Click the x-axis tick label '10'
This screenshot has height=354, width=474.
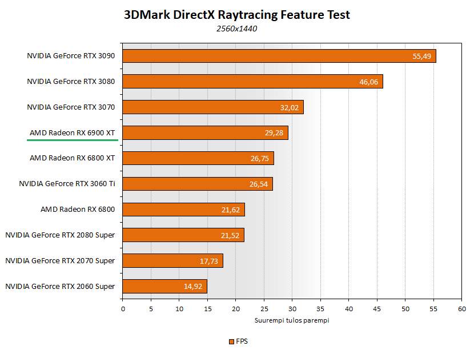tap(179, 309)
